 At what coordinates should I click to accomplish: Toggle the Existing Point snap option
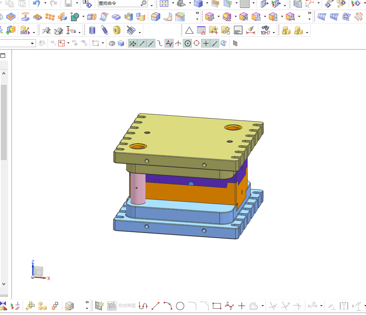pyautogui.click(x=206, y=44)
